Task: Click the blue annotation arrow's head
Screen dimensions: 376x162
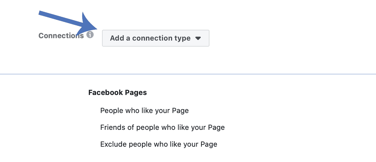Action: click(89, 25)
